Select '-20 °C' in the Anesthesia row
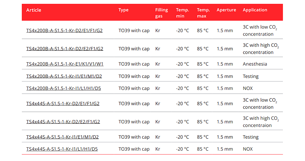Viewport: 305px width, 161px height. 182,64
